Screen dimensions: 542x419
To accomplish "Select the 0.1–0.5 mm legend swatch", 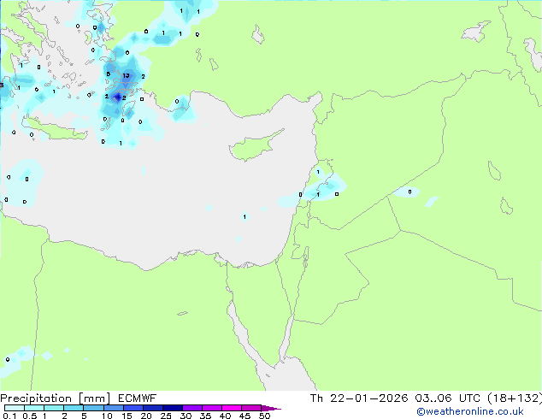I will point(15,408).
